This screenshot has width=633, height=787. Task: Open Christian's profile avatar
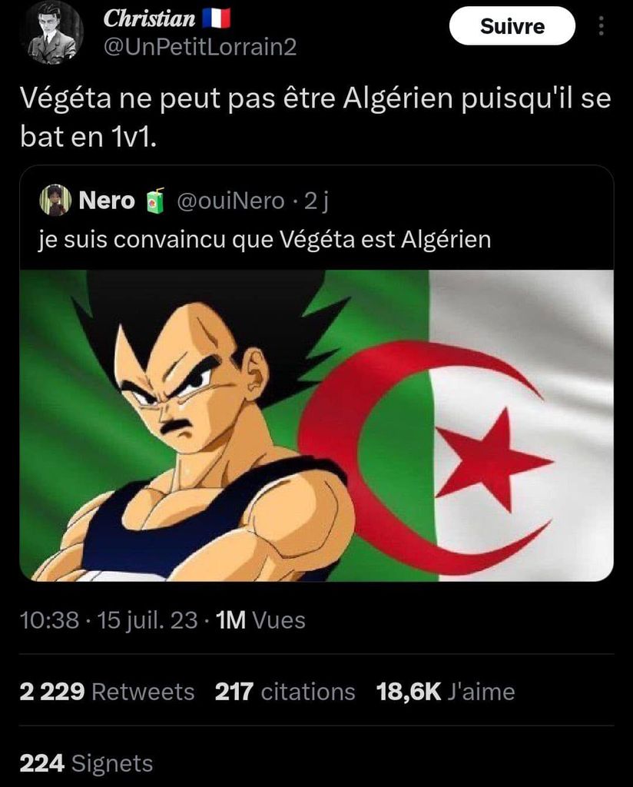52,33
